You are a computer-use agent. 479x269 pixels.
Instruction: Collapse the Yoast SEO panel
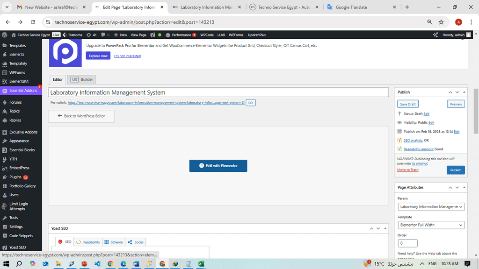pyautogui.click(x=385, y=228)
